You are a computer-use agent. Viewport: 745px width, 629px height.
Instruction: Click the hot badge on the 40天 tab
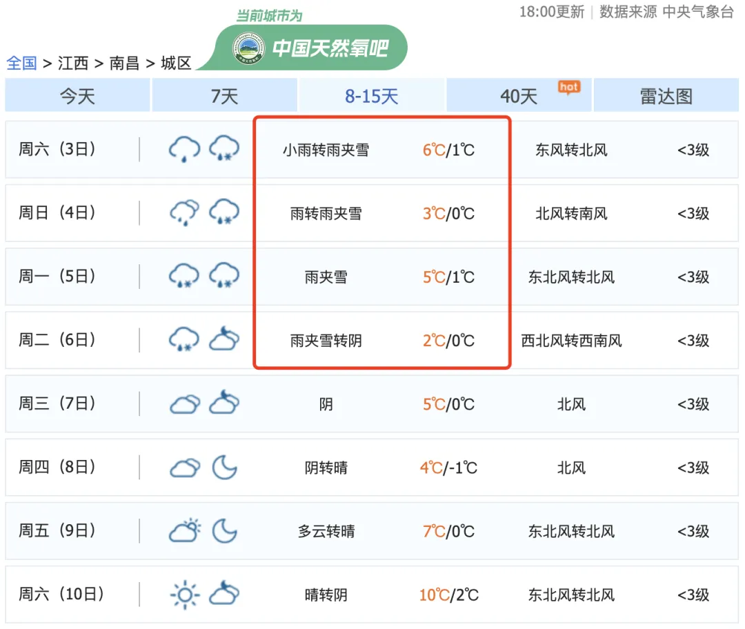569,87
